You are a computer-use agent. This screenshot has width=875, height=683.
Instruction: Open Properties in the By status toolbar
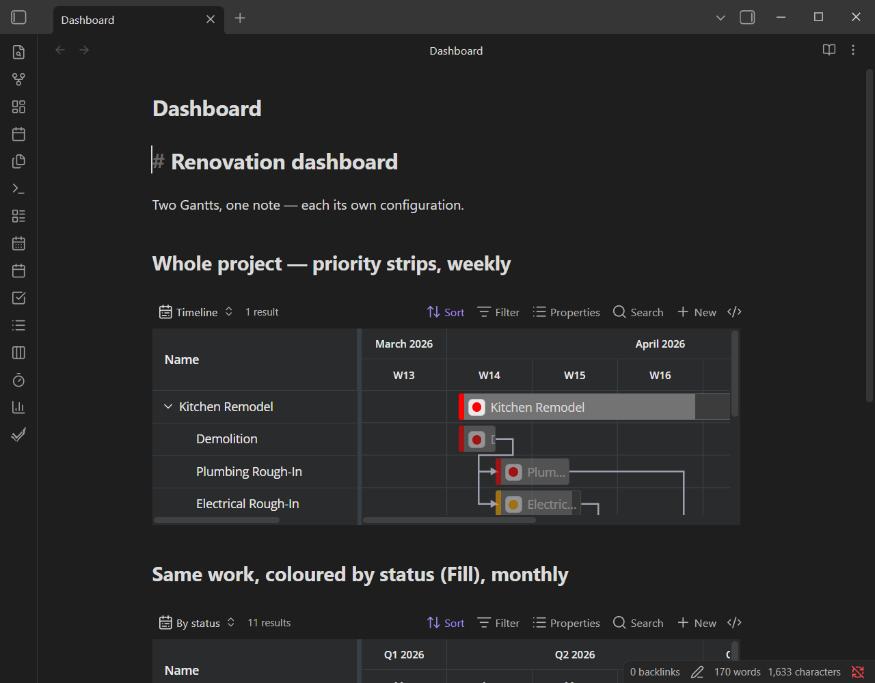[566, 623]
